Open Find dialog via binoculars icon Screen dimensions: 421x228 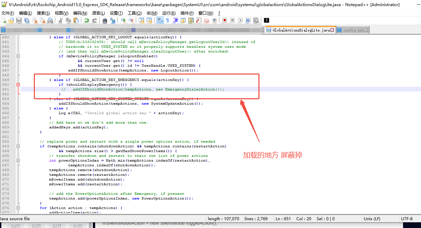(105, 20)
